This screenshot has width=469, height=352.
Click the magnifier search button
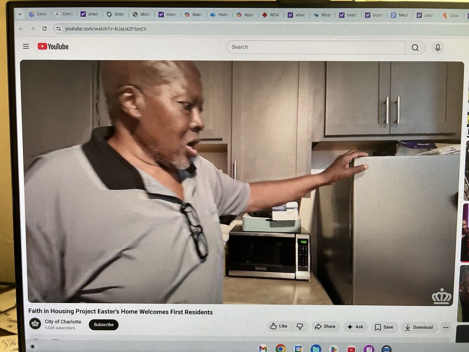pos(415,48)
